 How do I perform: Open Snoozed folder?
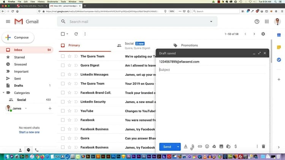click(27, 64)
